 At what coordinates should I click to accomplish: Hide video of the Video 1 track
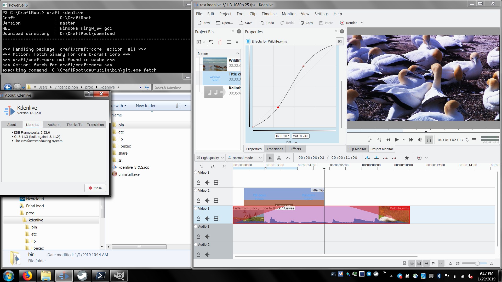point(216,219)
